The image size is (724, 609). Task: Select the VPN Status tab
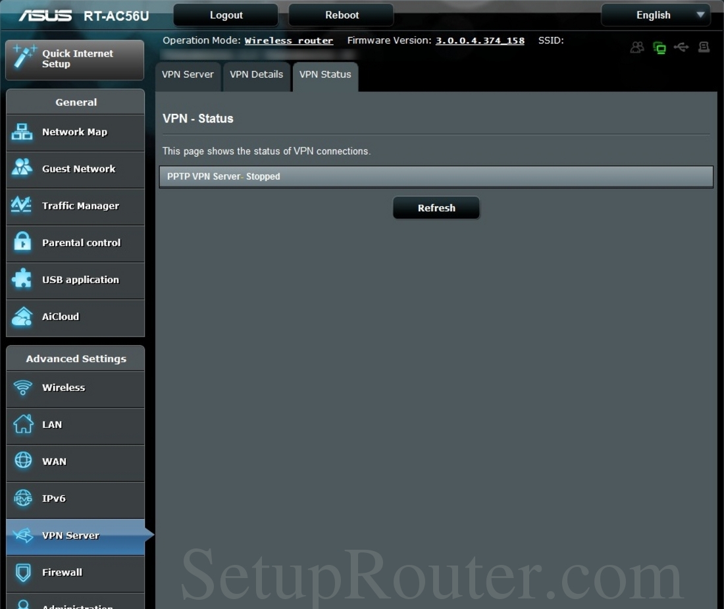(x=325, y=75)
